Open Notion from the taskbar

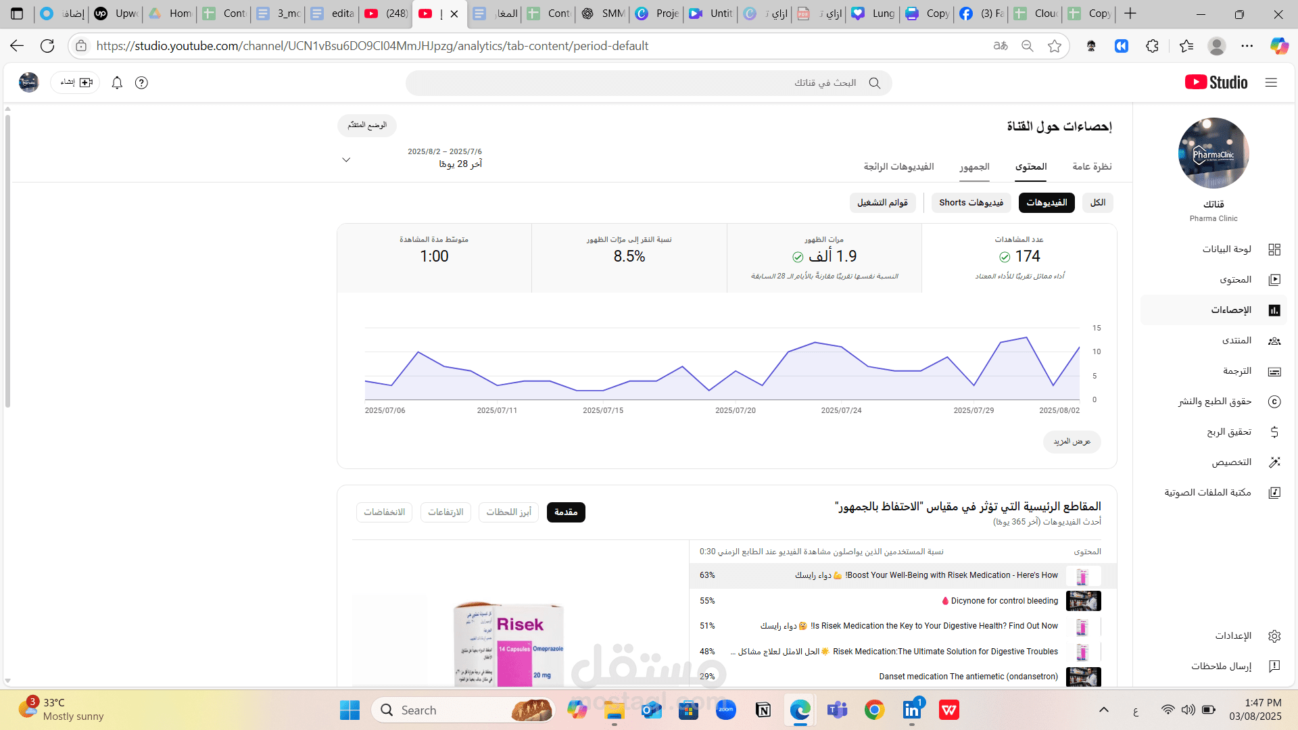(x=763, y=710)
